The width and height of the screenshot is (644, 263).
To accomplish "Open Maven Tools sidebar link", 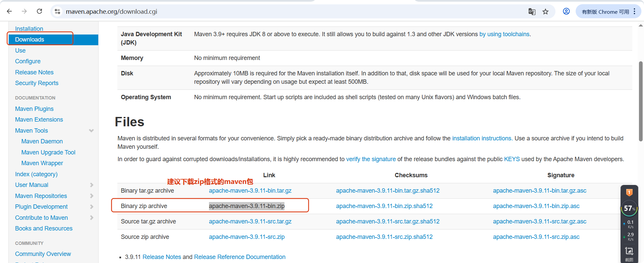I will pyautogui.click(x=32, y=131).
